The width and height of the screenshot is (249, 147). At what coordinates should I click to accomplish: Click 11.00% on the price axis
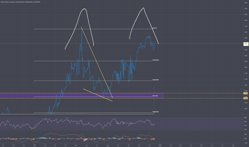pyautogui.click(x=246, y=103)
